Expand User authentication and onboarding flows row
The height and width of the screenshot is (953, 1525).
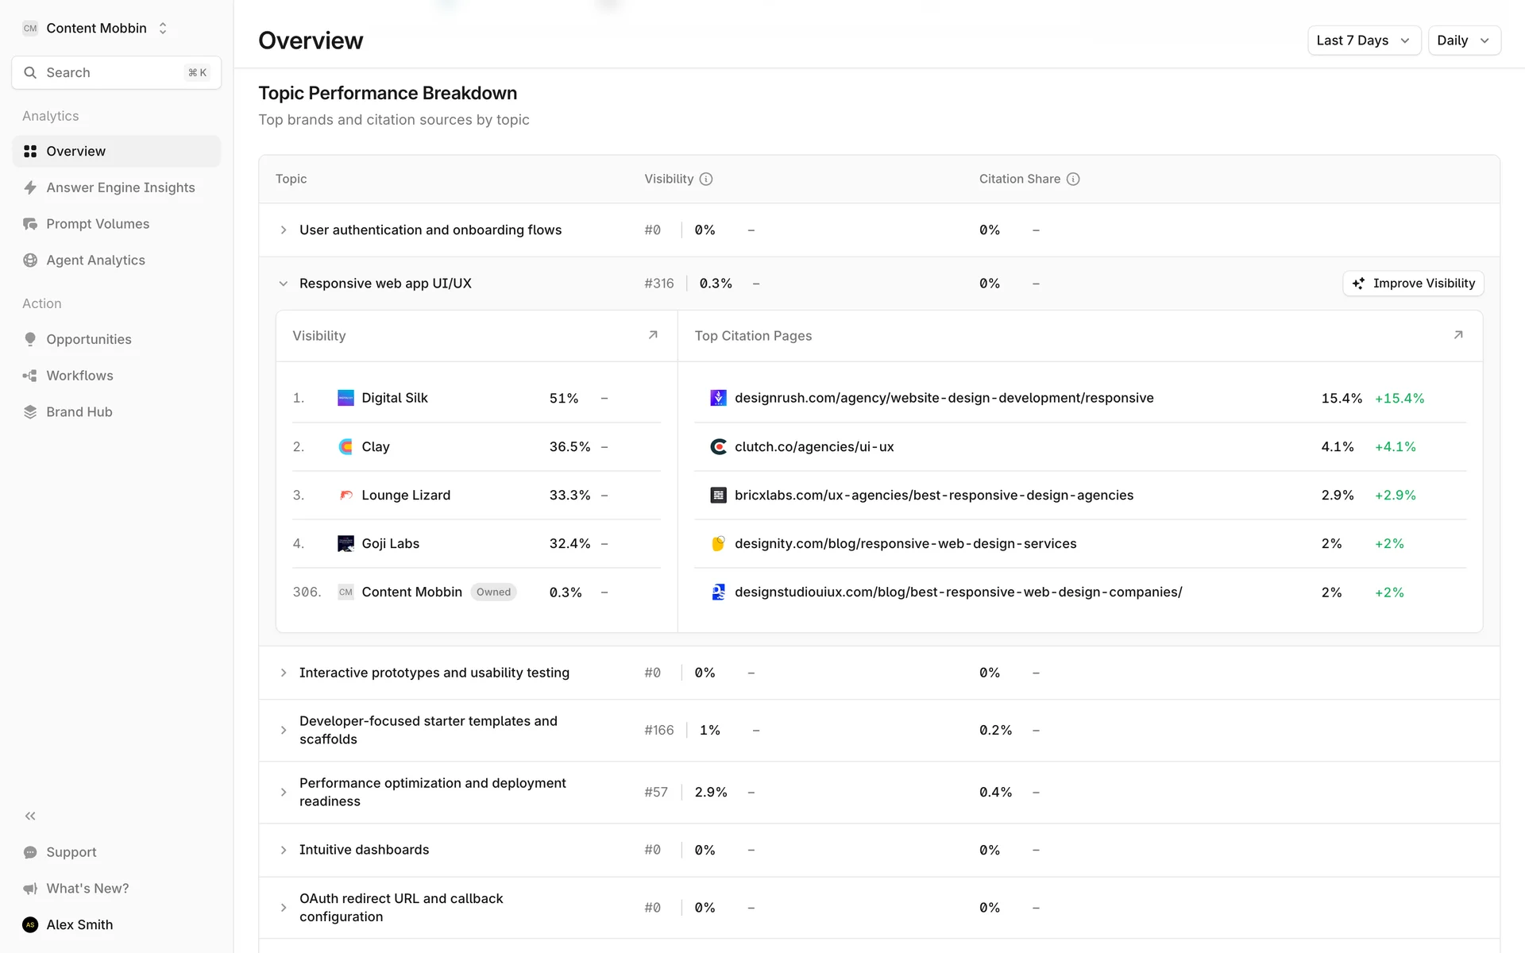click(x=284, y=230)
